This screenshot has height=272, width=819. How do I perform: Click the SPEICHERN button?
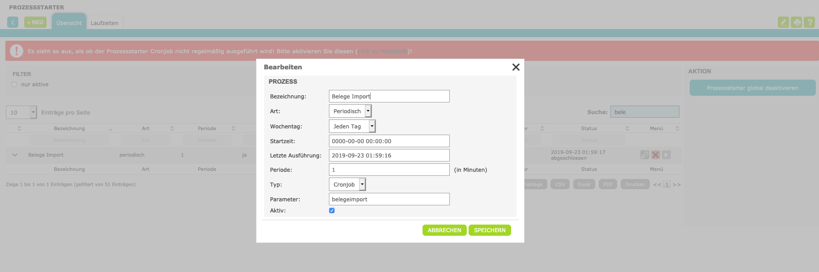490,230
